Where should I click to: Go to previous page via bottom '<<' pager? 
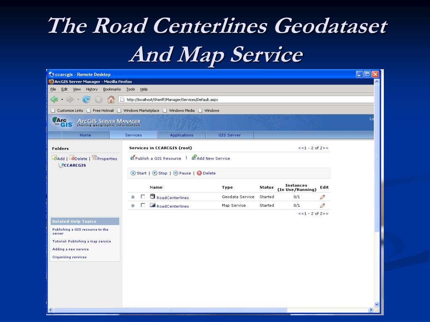(x=301, y=213)
